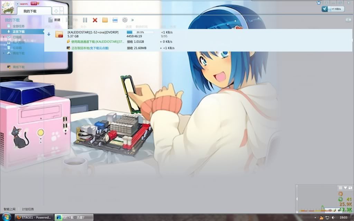
Task: Open 垃圾箱 trash in the sidebar
Action: 17,48
